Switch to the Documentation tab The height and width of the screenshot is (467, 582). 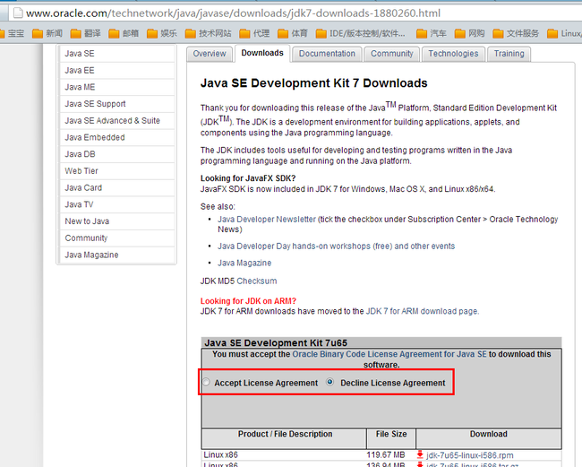(x=327, y=54)
